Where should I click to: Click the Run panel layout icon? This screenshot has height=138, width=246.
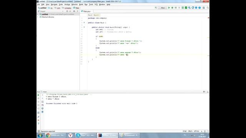(x=38, y=113)
